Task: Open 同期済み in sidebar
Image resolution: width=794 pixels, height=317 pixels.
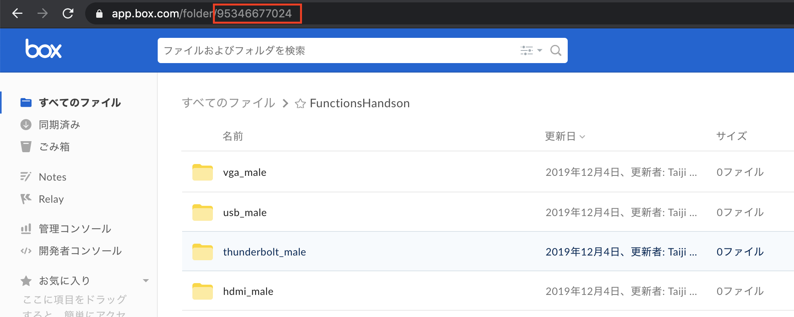Action: 60,125
